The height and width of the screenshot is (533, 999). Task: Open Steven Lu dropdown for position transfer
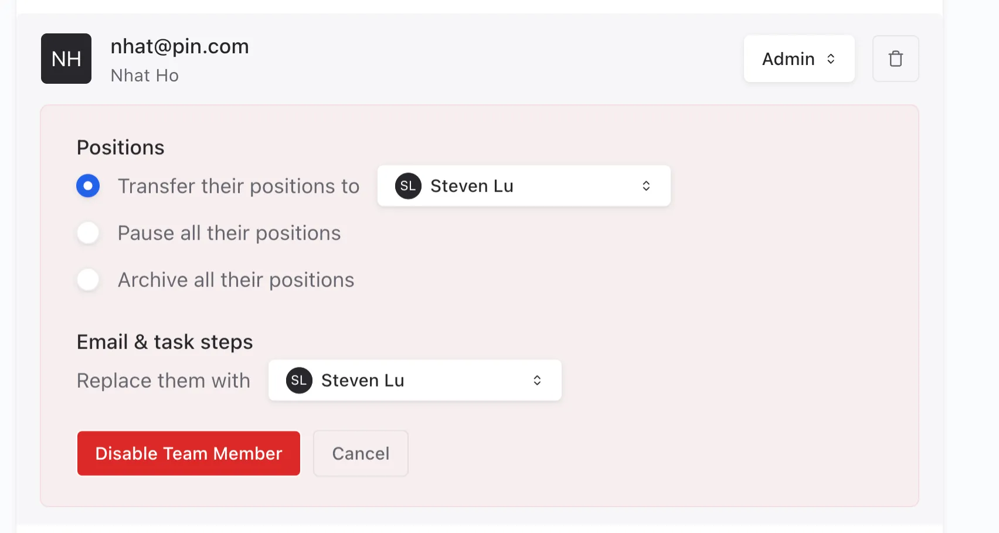coord(524,186)
